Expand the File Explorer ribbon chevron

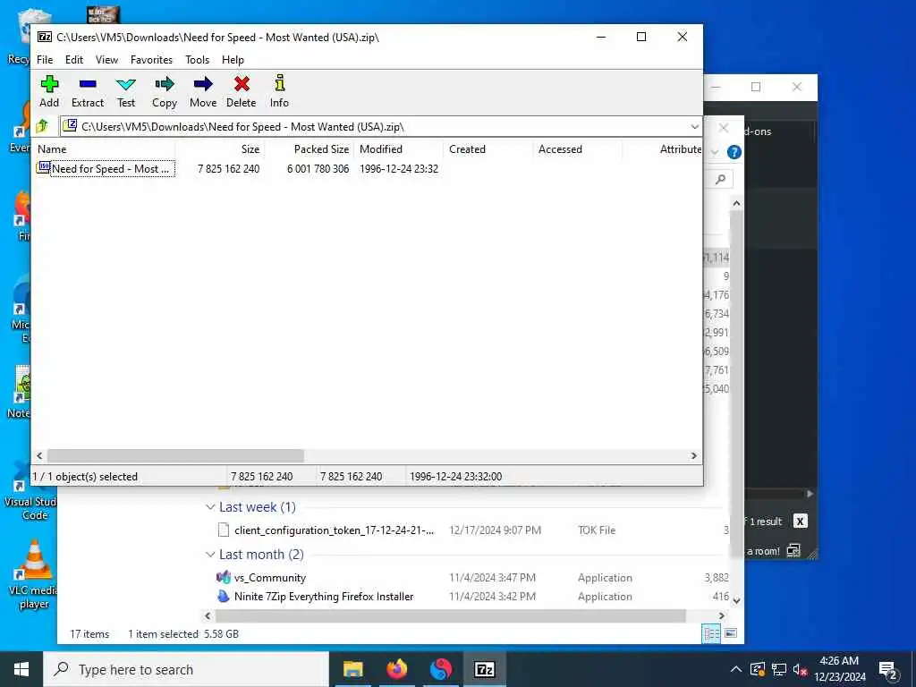tap(715, 152)
